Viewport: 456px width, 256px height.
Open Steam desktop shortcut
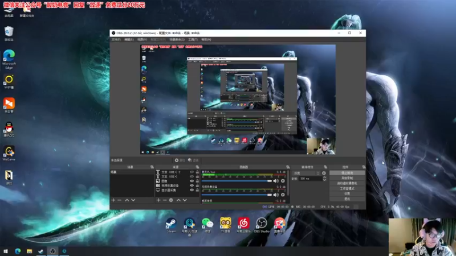[x=172, y=225]
